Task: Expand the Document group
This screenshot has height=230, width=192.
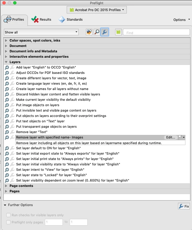Action: click(x=6, y=46)
